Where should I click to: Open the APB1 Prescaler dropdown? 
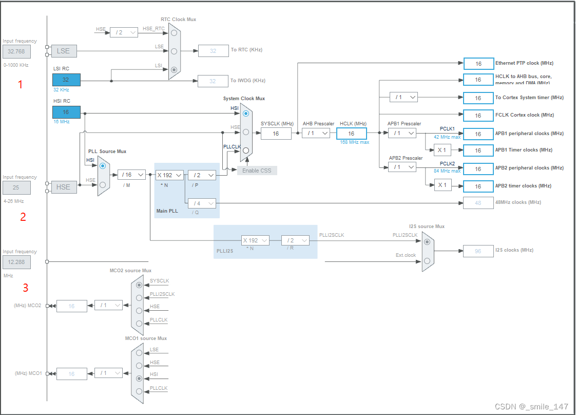[x=402, y=133]
